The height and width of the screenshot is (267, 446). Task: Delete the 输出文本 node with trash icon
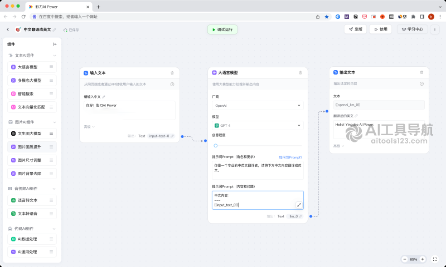(421, 72)
